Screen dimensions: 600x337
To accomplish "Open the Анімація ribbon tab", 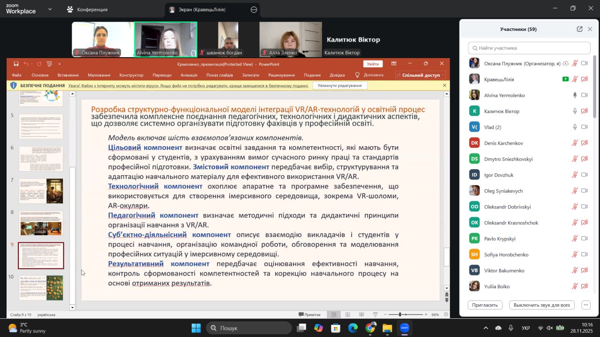I will 189,75.
